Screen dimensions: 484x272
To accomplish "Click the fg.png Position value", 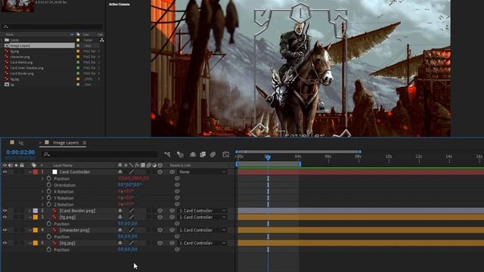I will [x=127, y=224].
